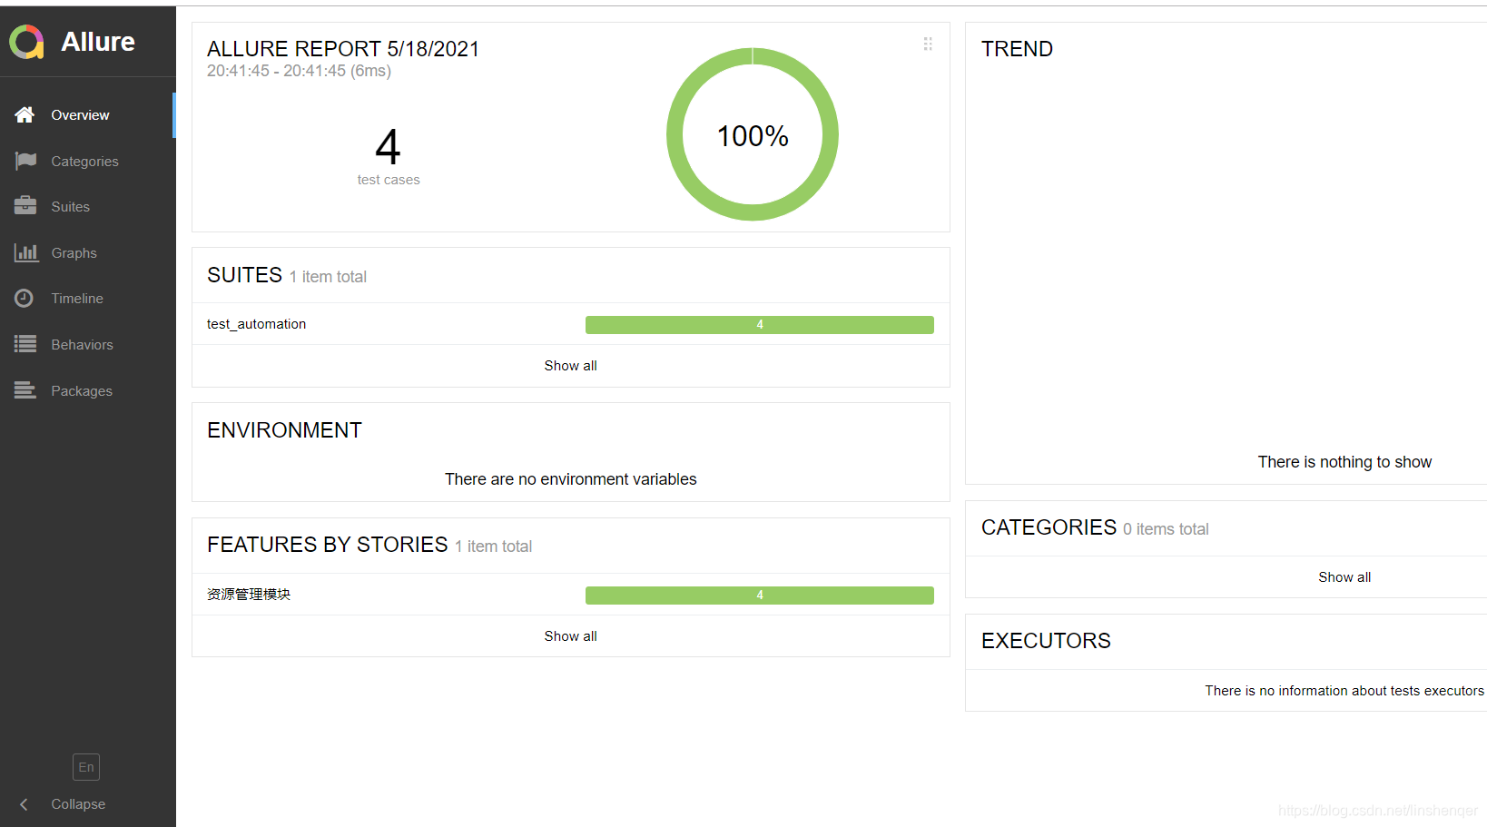Open the En language selector
The height and width of the screenshot is (827, 1487).
click(x=86, y=767)
